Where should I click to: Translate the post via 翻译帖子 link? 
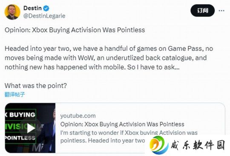[x=14, y=95]
